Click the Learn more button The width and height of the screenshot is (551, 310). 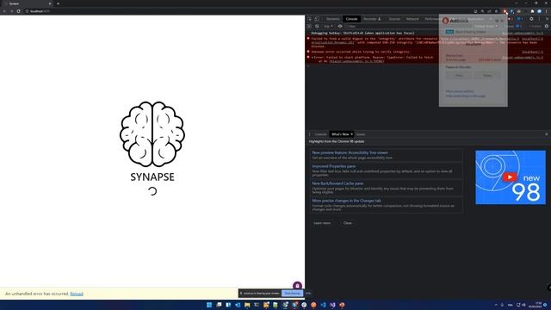(322, 223)
